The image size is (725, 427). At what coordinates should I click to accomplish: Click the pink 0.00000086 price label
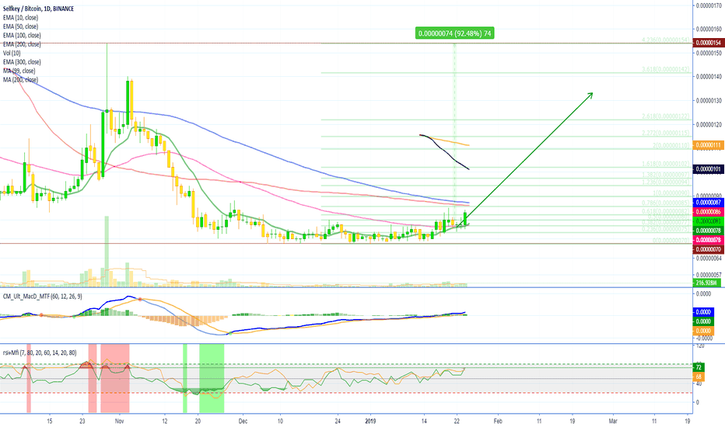709,212
